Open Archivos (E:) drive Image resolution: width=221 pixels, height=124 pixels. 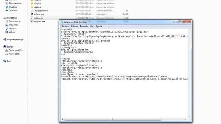click(15, 54)
